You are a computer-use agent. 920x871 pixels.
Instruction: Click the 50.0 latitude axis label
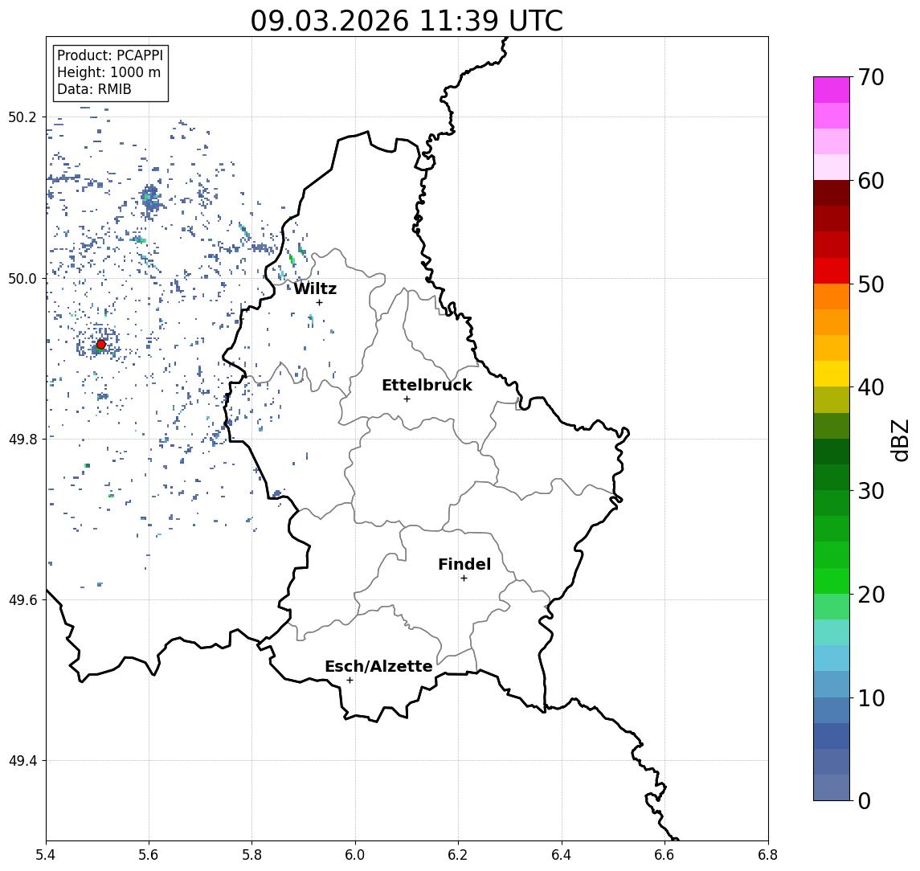click(22, 278)
